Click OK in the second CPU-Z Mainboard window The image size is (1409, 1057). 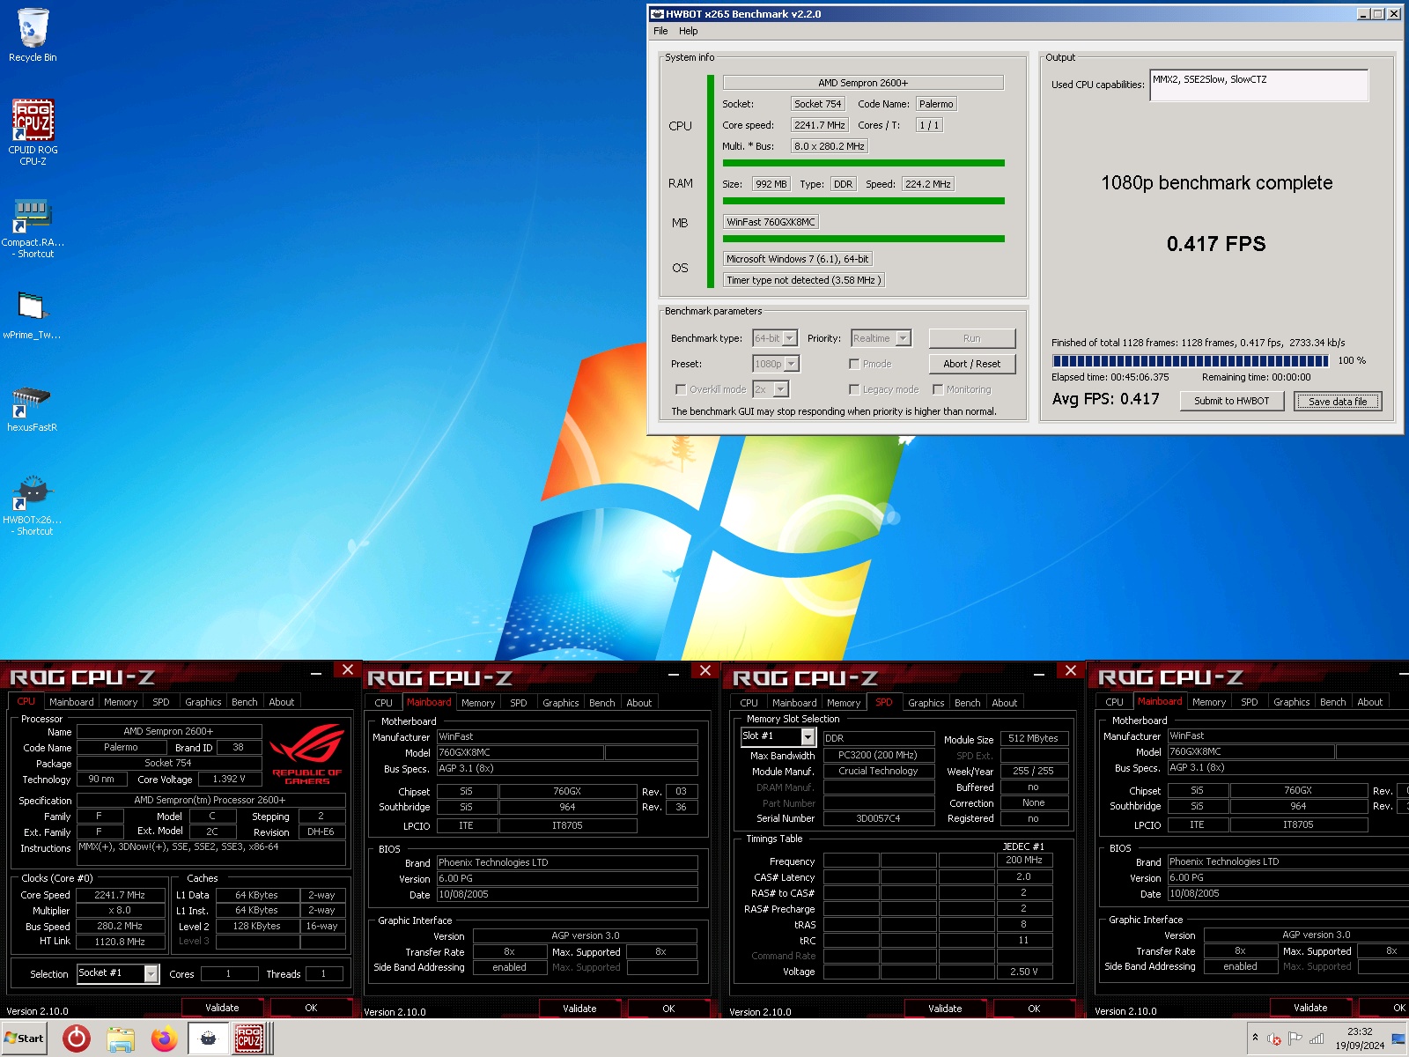coord(669,1009)
